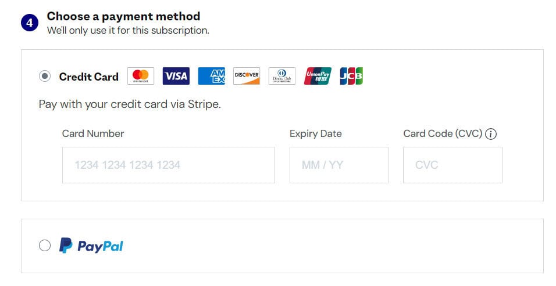Screen dimensions: 556x286
Task: Click the Card Number field label
Action: 93,133
